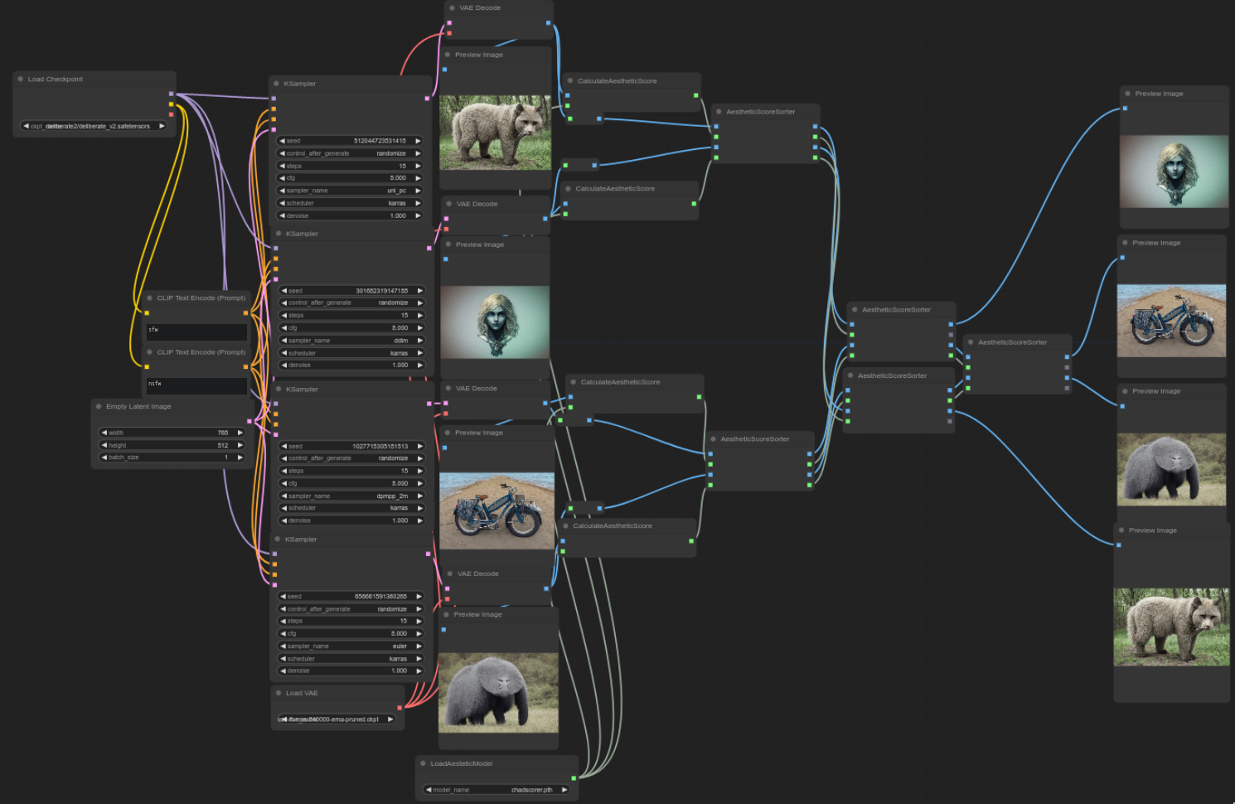
Task: Click bear image in bottom-right Preview Image node
Action: [1171, 627]
